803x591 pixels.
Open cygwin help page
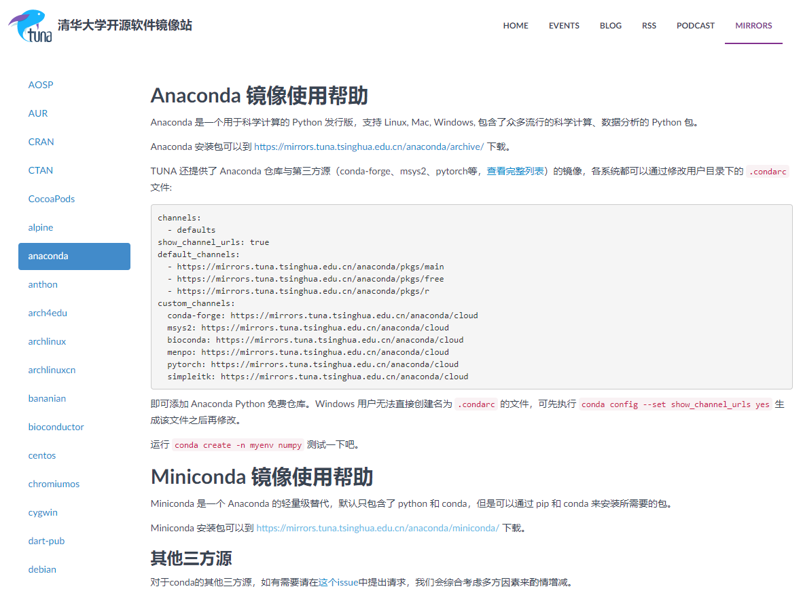(43, 513)
